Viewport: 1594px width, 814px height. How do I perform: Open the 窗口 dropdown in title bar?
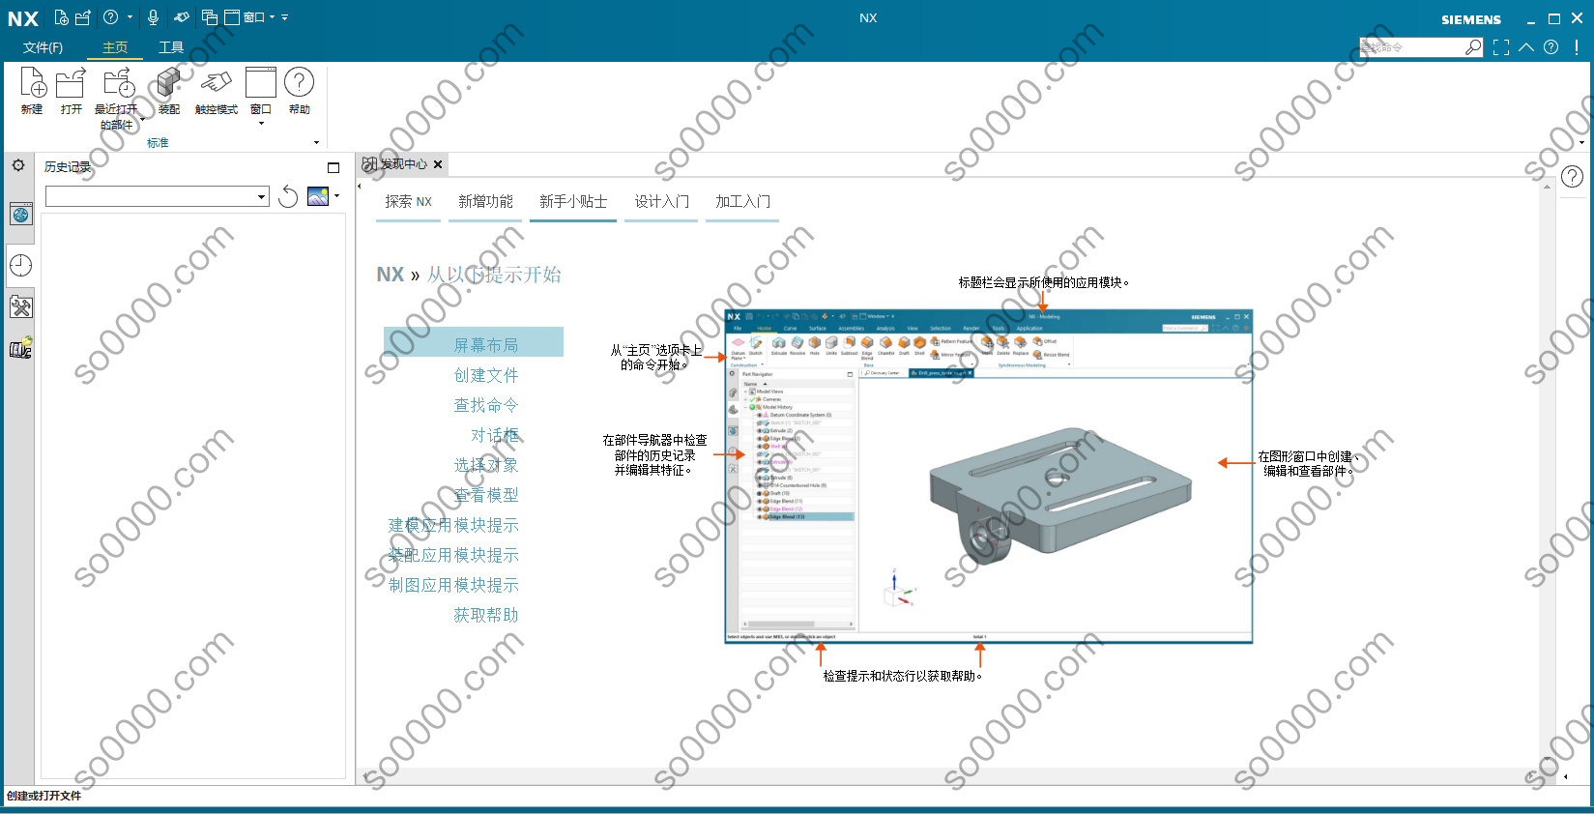click(259, 17)
